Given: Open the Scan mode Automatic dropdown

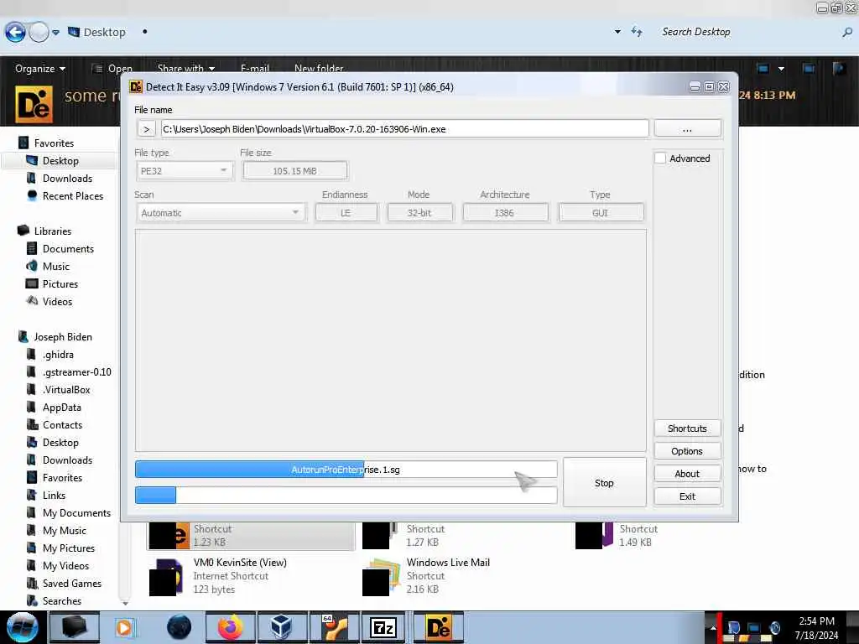Looking at the screenshot, I should click(221, 212).
